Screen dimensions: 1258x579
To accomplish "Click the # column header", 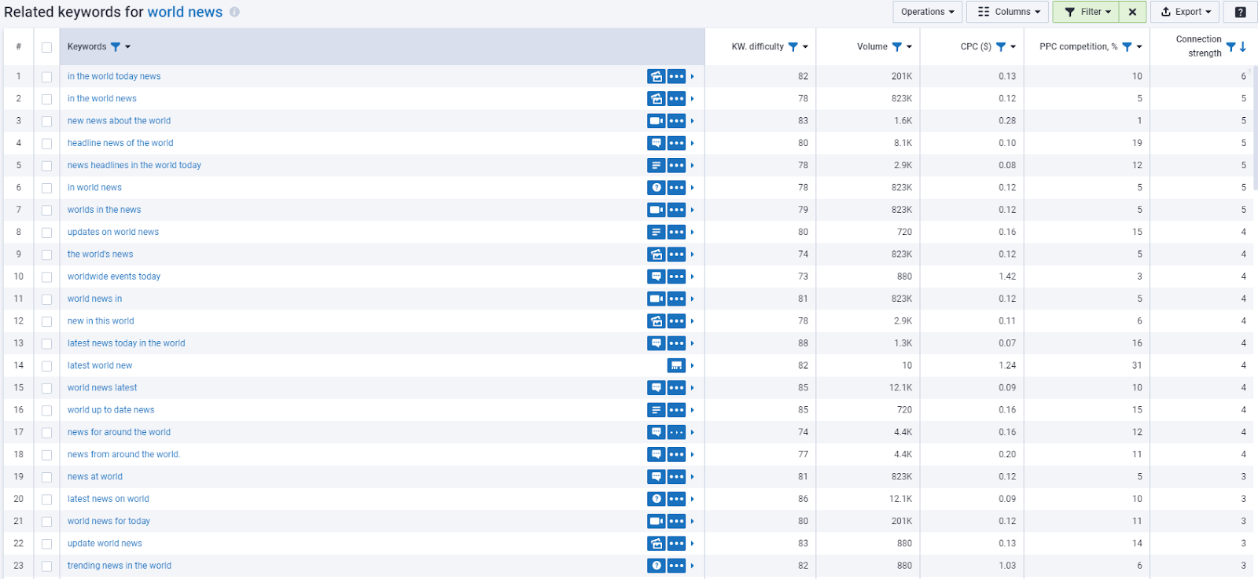I will coord(19,47).
